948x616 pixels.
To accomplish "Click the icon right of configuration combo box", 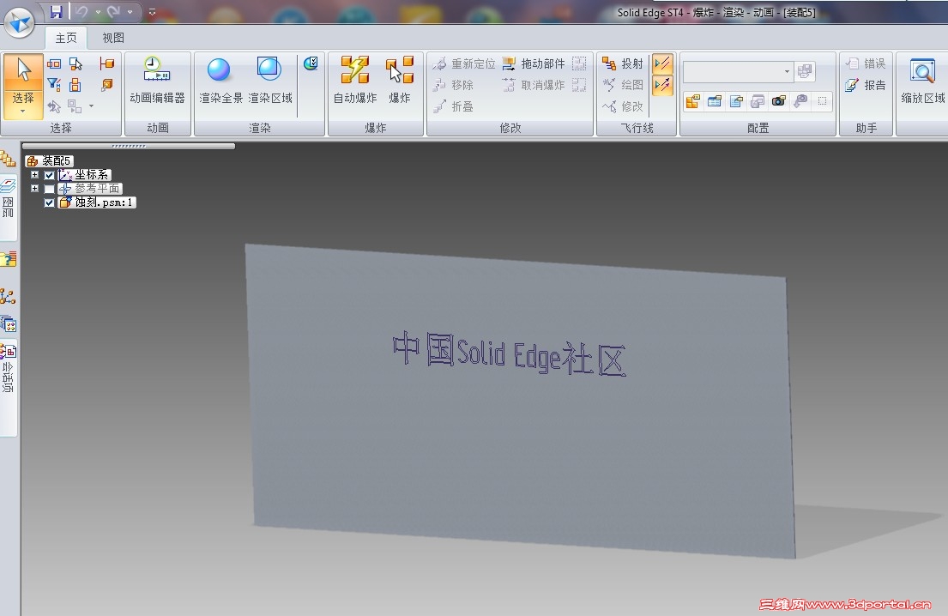I will (x=805, y=72).
